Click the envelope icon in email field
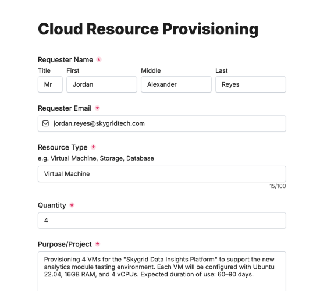The width and height of the screenshot is (320, 291). (x=45, y=123)
